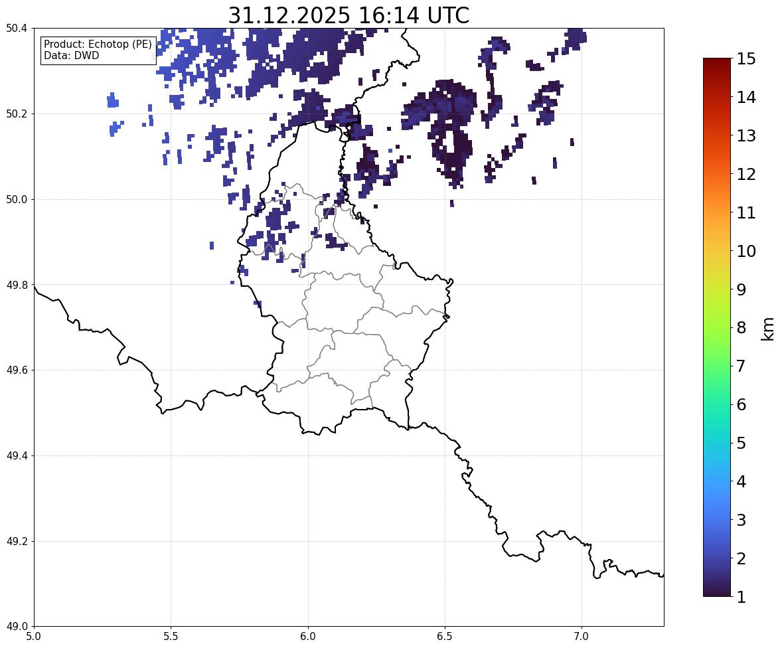Click the colorbar unit label 'km'
782x648 pixels.
(x=768, y=329)
